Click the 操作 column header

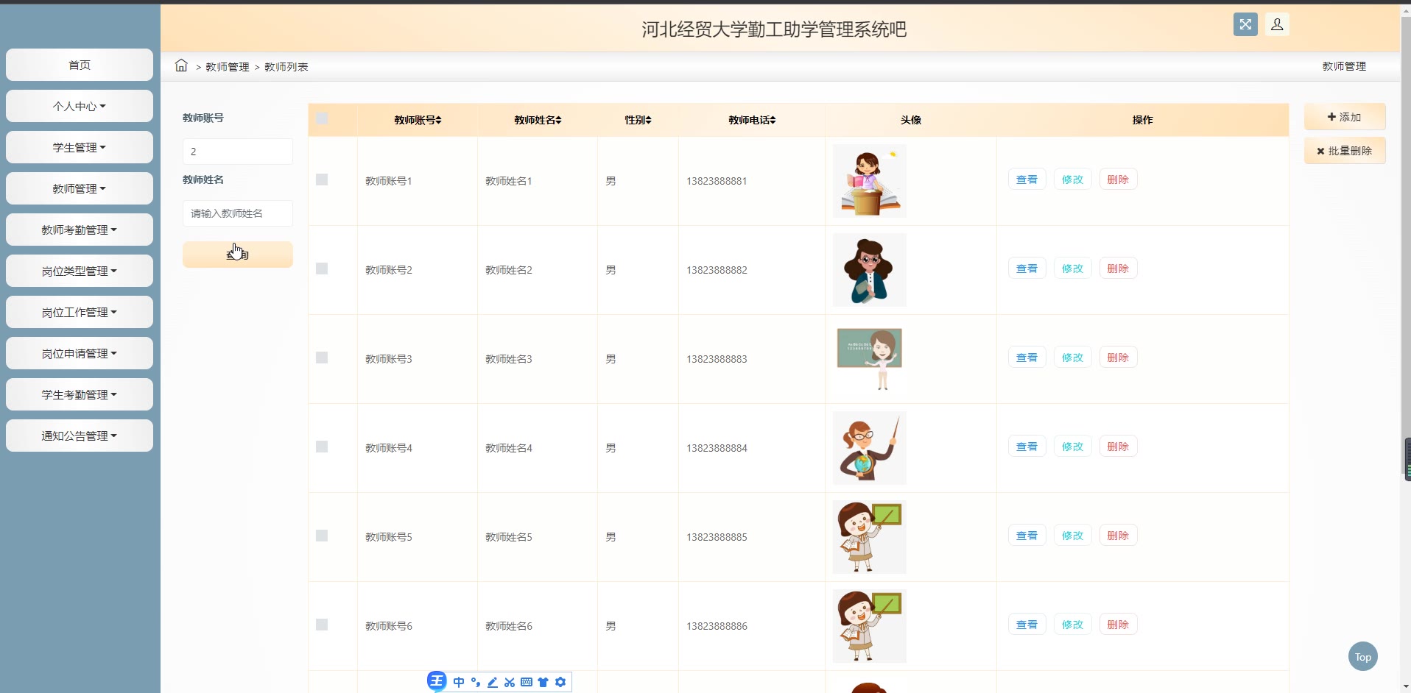(1142, 120)
